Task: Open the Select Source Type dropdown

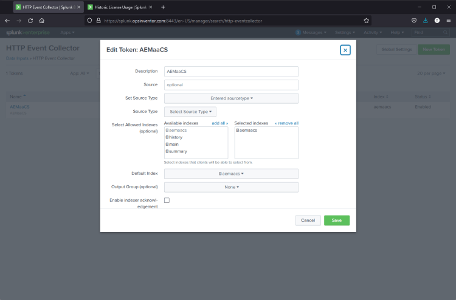Action: pos(190,112)
